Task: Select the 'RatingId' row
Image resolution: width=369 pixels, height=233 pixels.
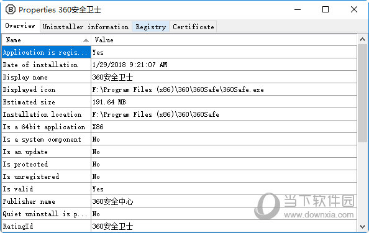Action: (x=180, y=226)
